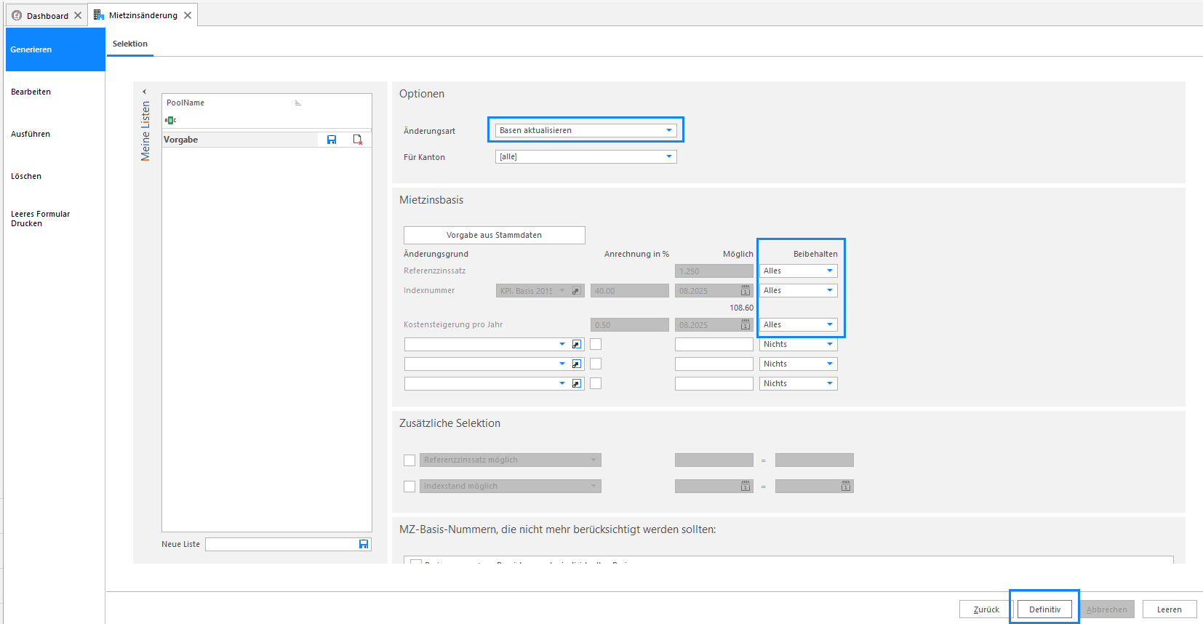
Task: Click the Leeren button
Action: point(1170,609)
